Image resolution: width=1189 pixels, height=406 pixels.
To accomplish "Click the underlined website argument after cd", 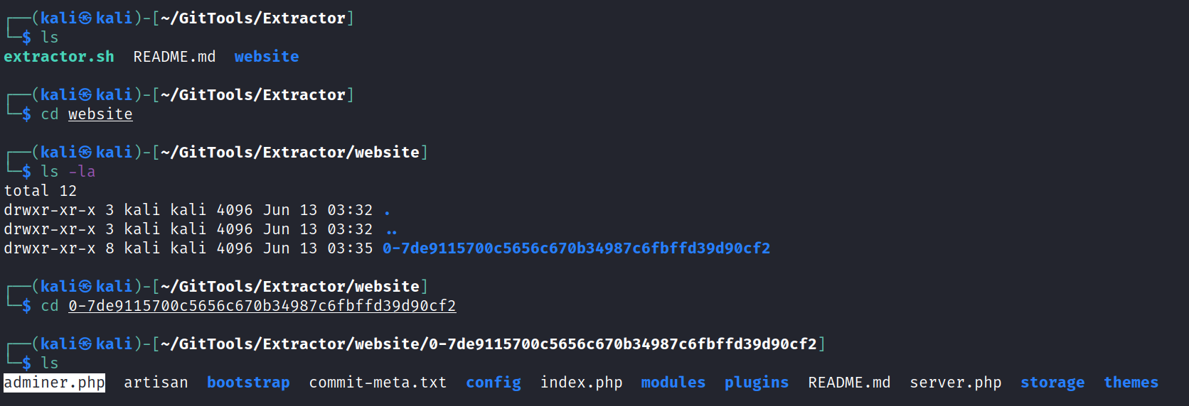I will 100,114.
